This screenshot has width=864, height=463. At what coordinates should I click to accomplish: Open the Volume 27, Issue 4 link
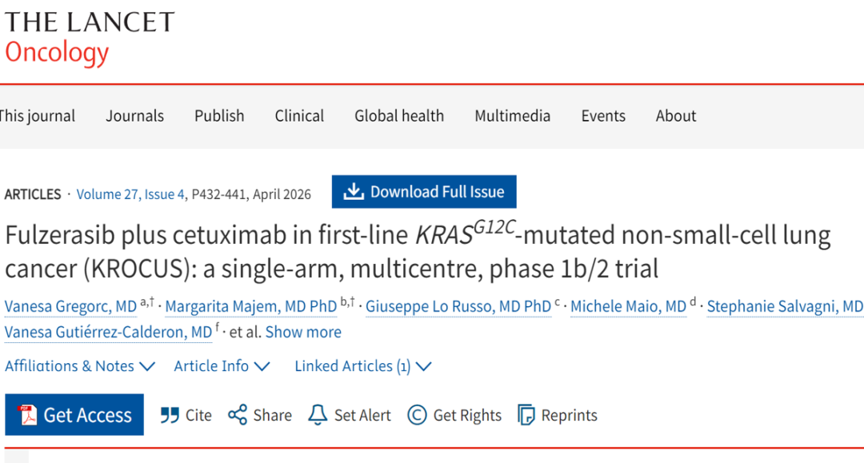pyautogui.click(x=131, y=194)
